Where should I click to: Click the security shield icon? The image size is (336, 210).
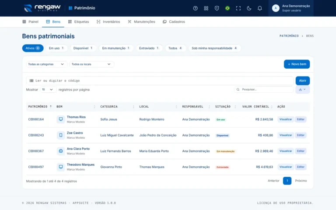(x=217, y=8)
